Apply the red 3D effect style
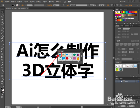 coord(67,58)
